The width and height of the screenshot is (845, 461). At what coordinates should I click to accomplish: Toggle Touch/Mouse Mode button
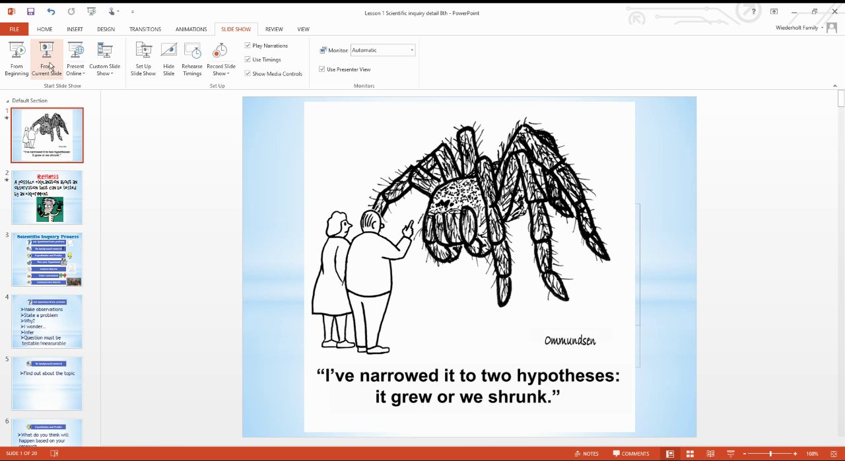[x=113, y=12]
